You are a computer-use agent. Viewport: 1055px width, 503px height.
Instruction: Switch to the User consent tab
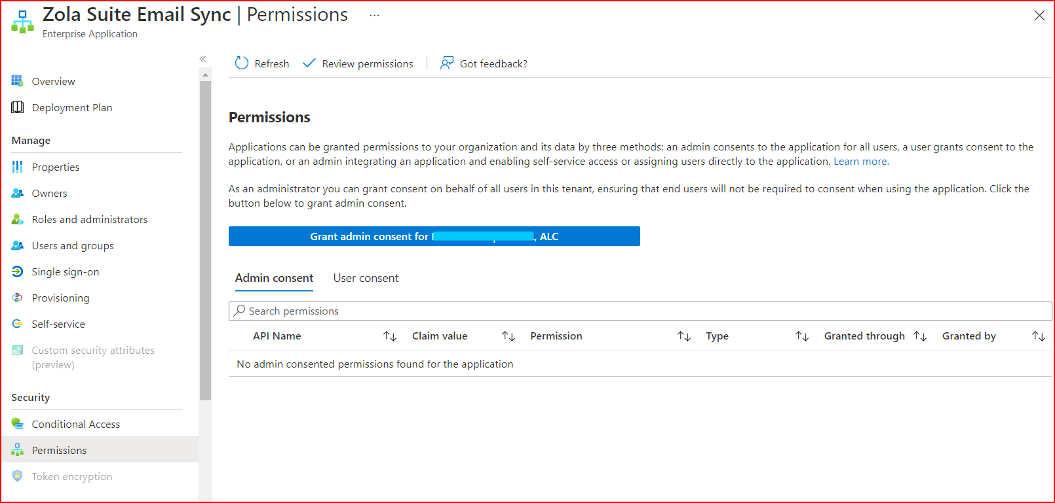coord(366,278)
